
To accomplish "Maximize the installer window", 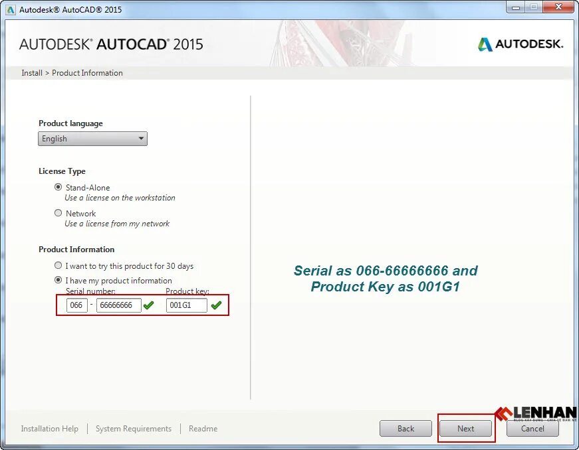I will coord(534,7).
